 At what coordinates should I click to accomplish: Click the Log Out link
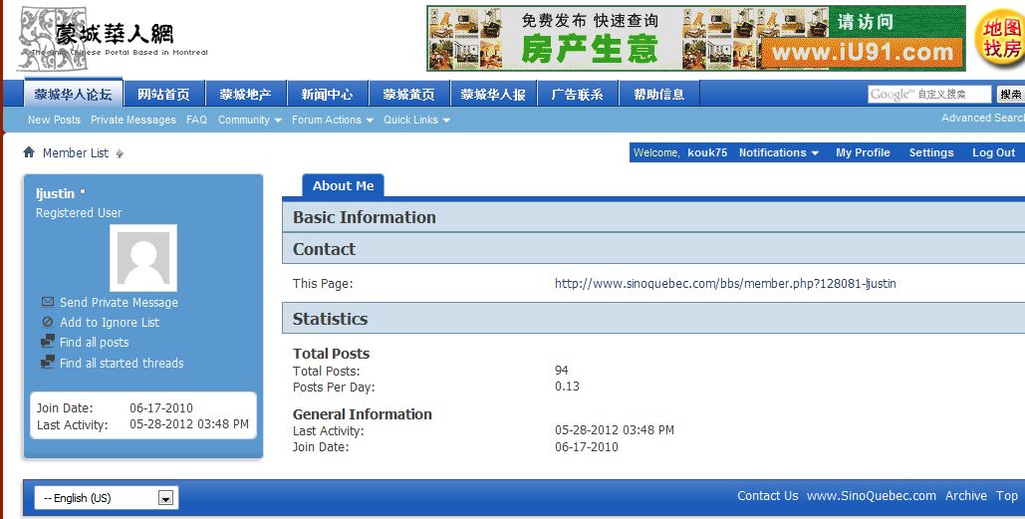[x=993, y=152]
